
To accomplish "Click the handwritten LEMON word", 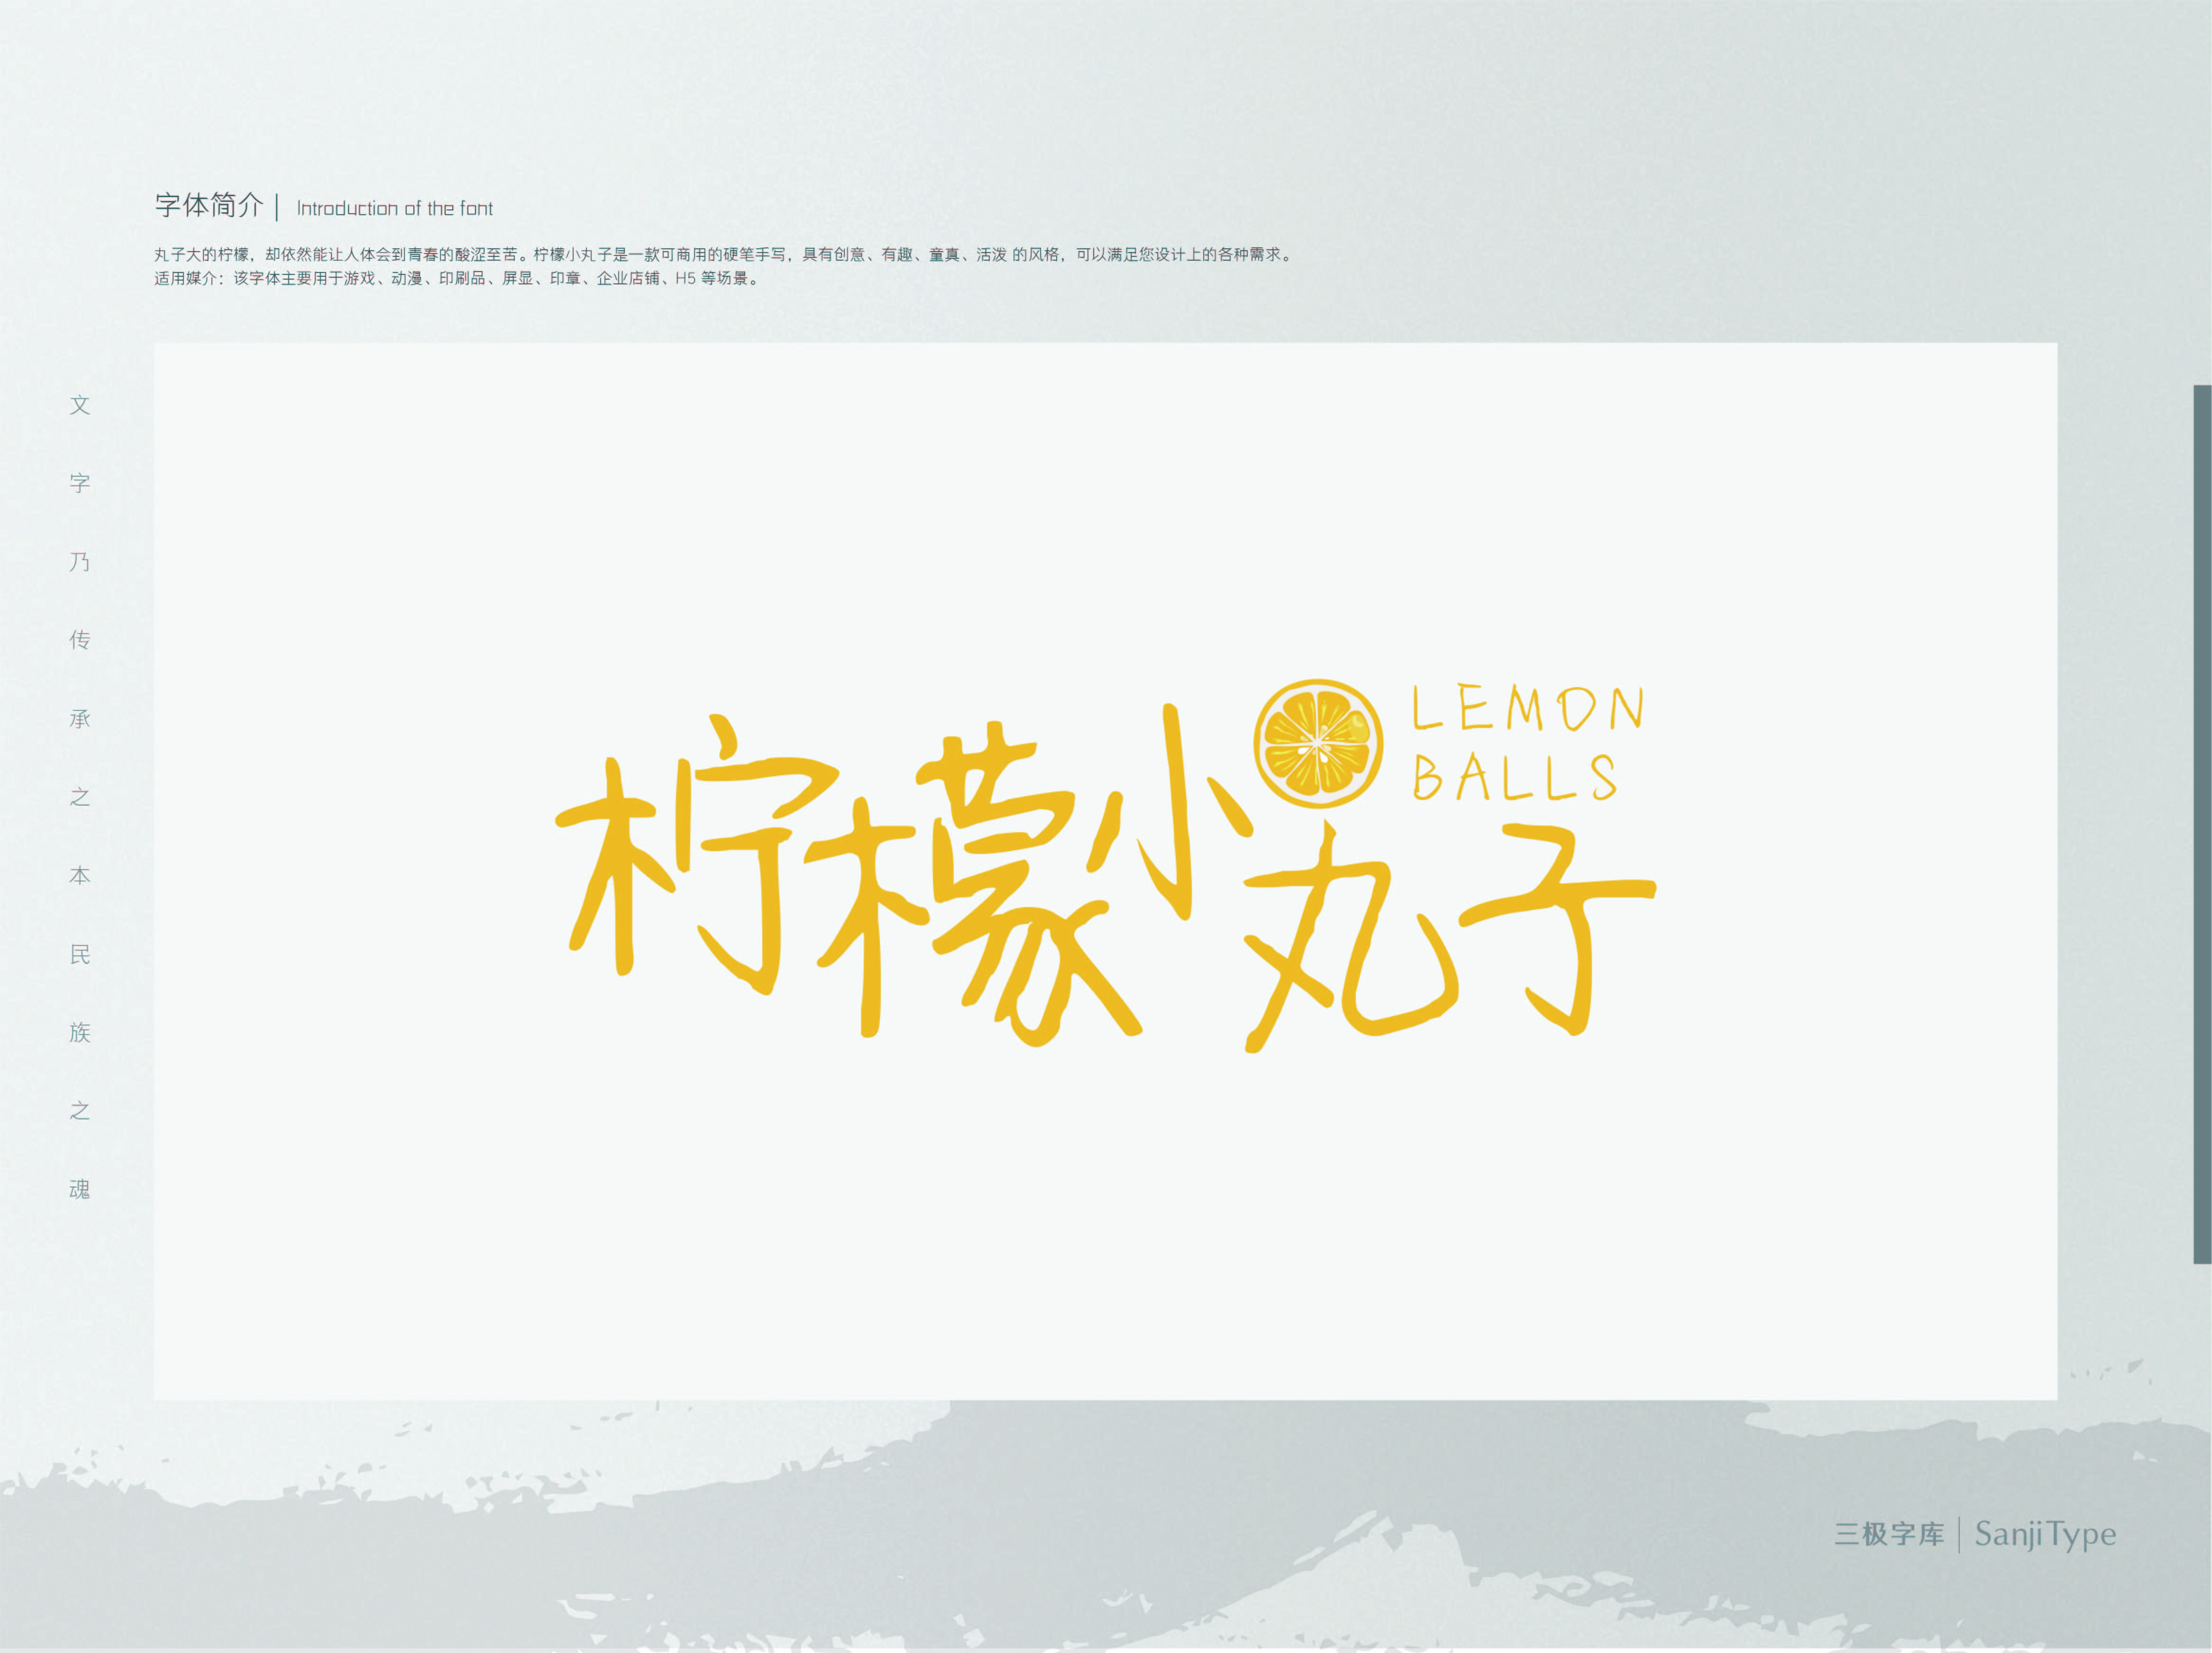I will coord(1527,708).
